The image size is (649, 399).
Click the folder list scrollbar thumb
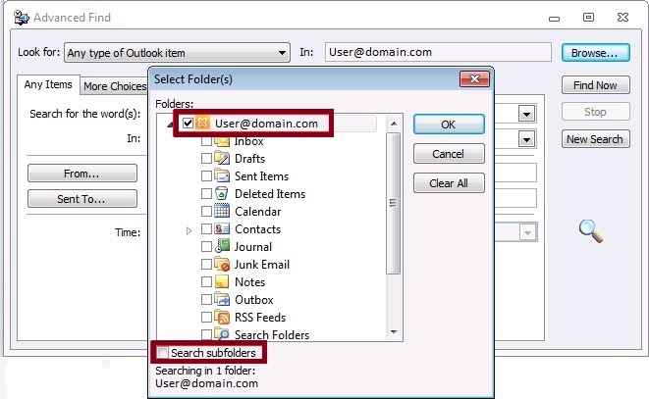[x=393, y=203]
